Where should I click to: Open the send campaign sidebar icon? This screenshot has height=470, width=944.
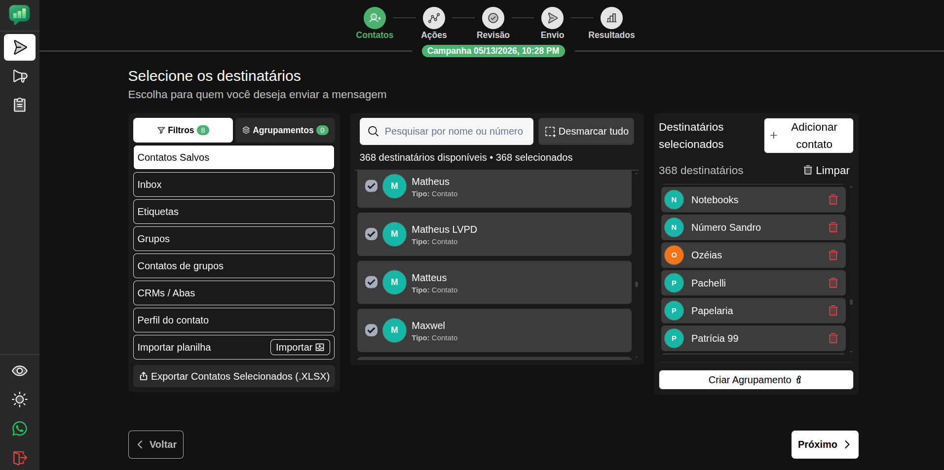[x=20, y=47]
